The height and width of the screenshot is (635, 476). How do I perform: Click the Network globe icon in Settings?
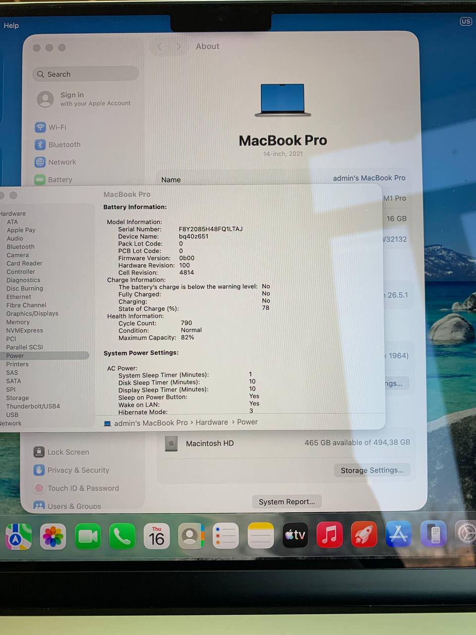click(40, 162)
